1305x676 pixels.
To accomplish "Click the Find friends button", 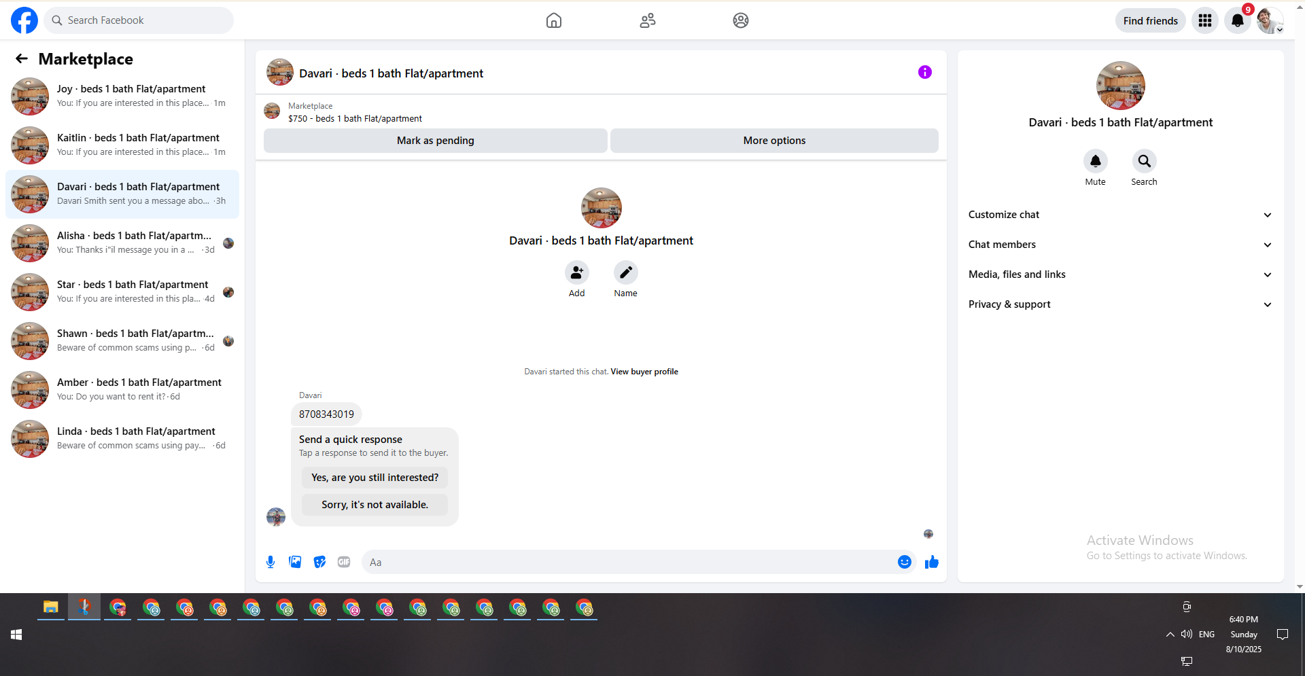I will (1151, 20).
